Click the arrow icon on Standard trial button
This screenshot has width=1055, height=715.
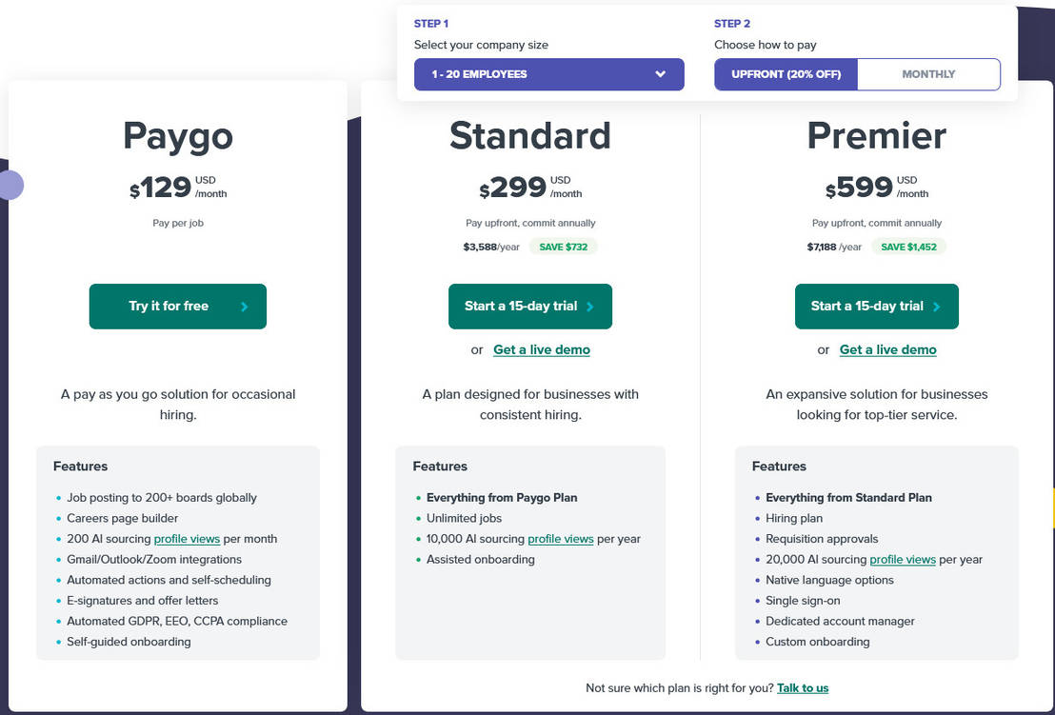tap(590, 307)
